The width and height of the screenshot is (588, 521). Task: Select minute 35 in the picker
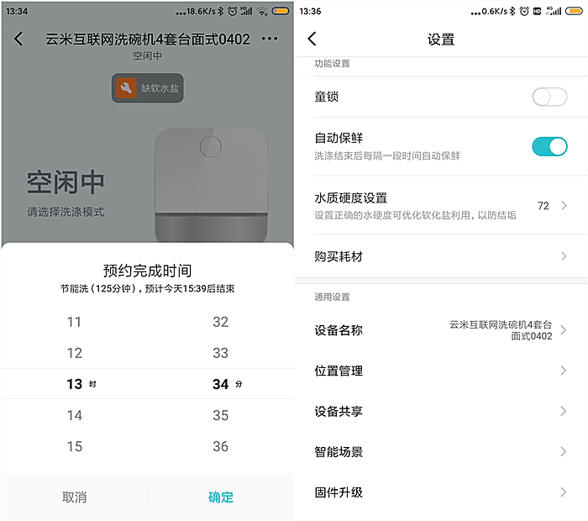pyautogui.click(x=220, y=415)
